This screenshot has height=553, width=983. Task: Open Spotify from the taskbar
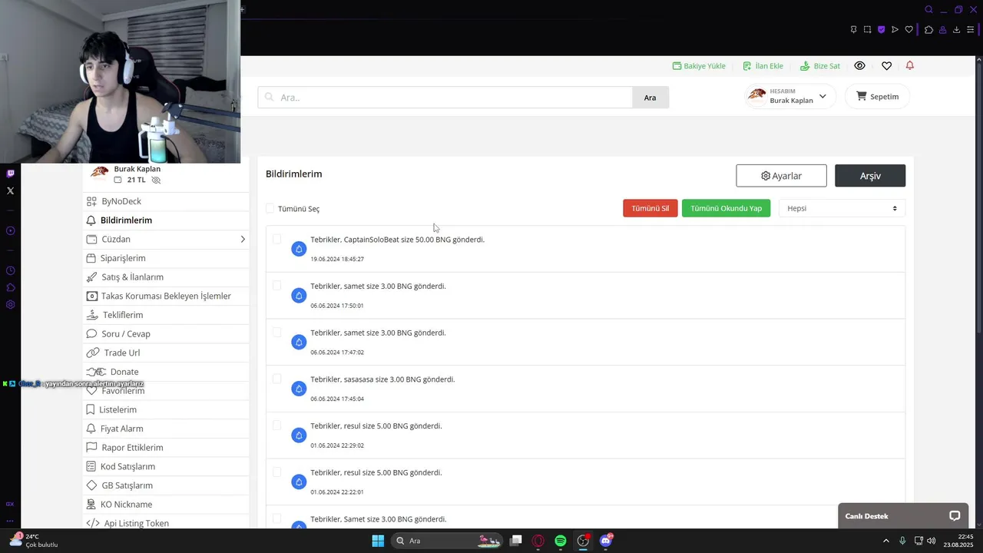561,541
